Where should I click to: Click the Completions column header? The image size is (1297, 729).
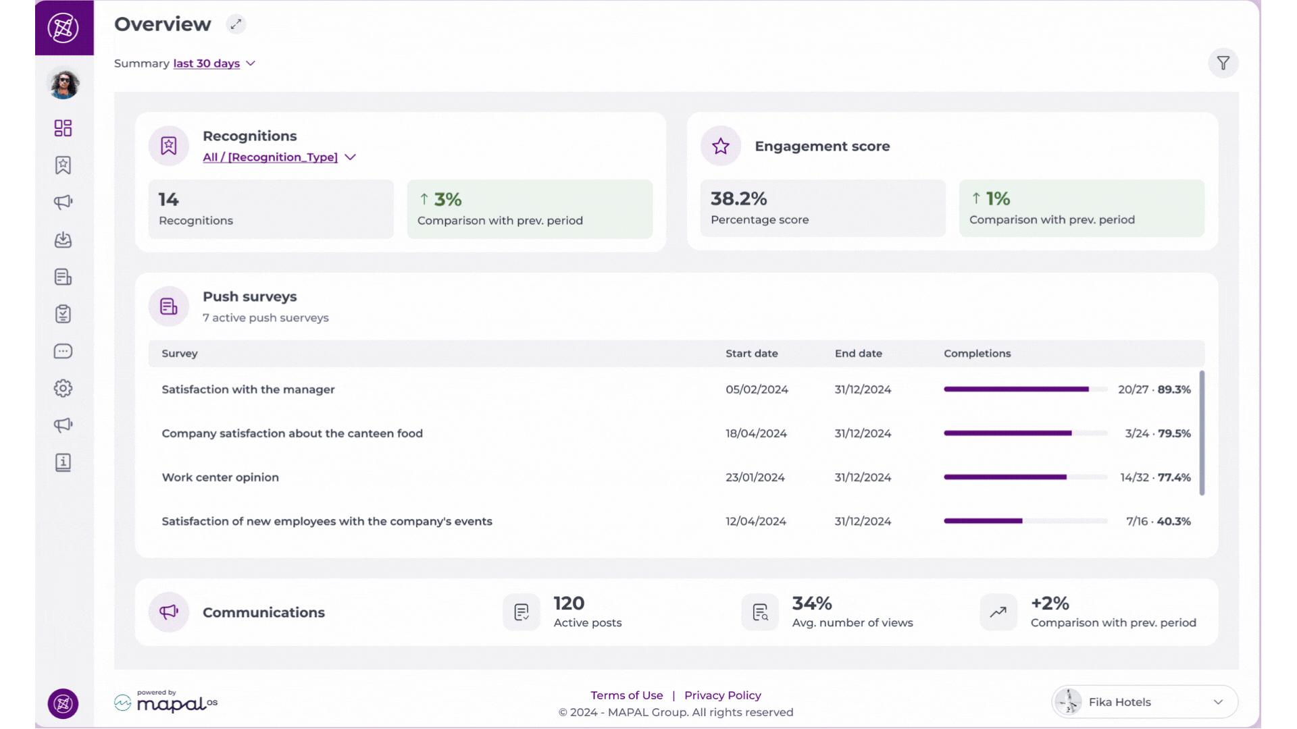[x=977, y=354]
